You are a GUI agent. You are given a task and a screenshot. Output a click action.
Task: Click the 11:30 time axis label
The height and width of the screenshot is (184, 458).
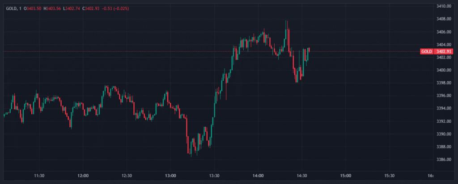coord(39,176)
